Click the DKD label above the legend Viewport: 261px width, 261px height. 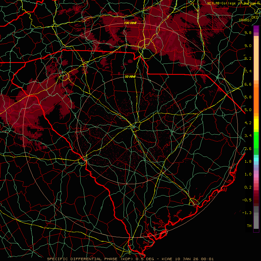pyautogui.click(x=255, y=17)
